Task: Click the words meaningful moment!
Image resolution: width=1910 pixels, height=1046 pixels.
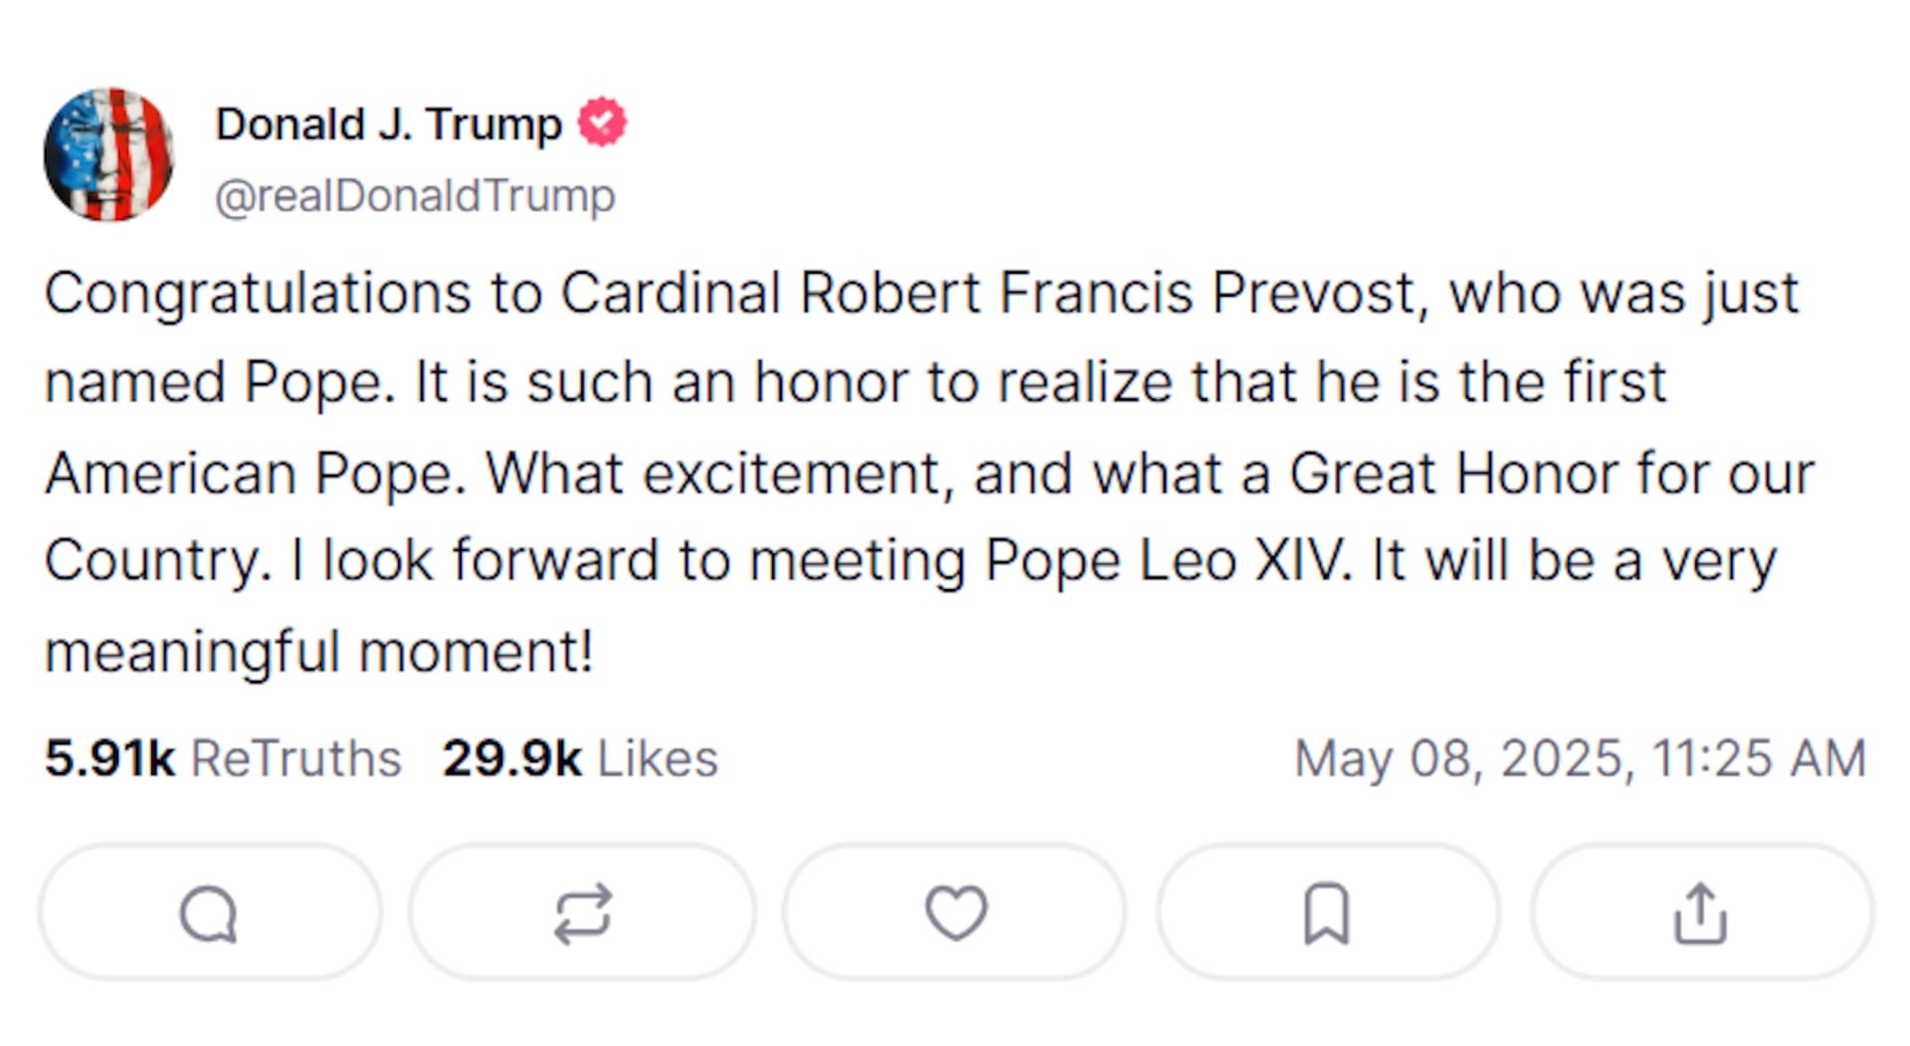Action: pos(319,652)
